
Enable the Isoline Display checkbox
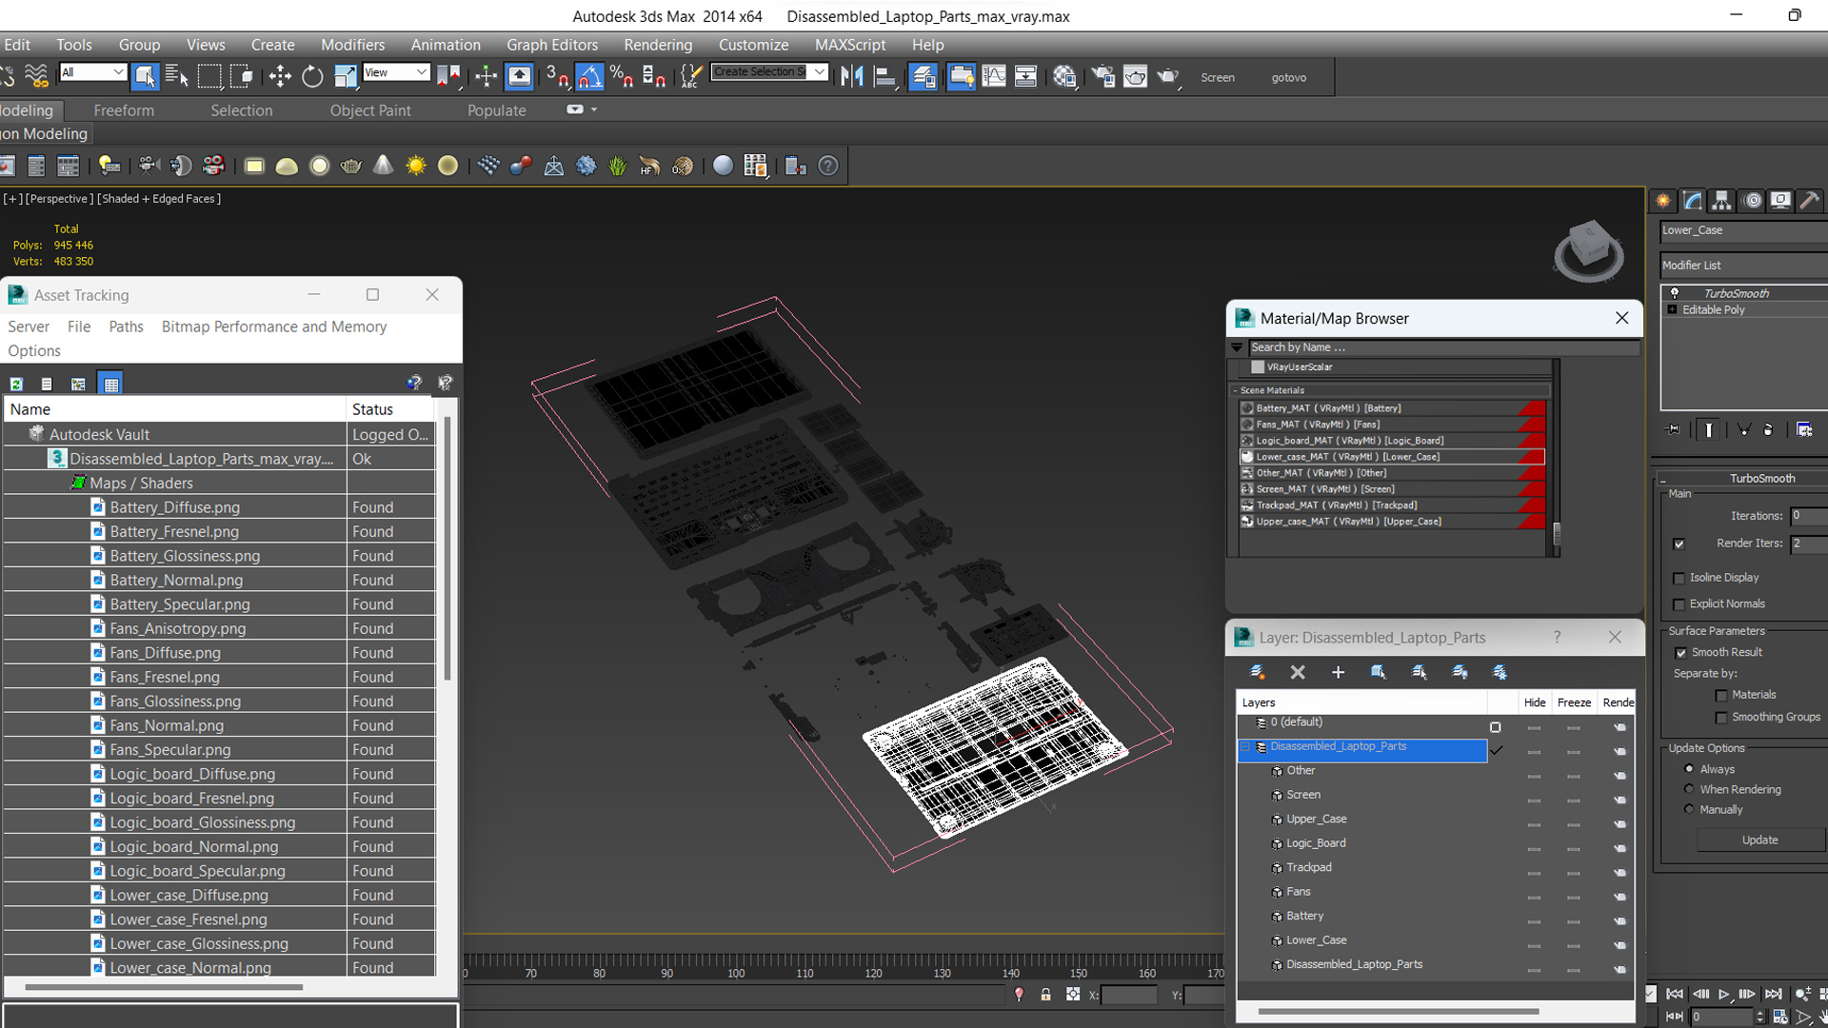coord(1679,578)
